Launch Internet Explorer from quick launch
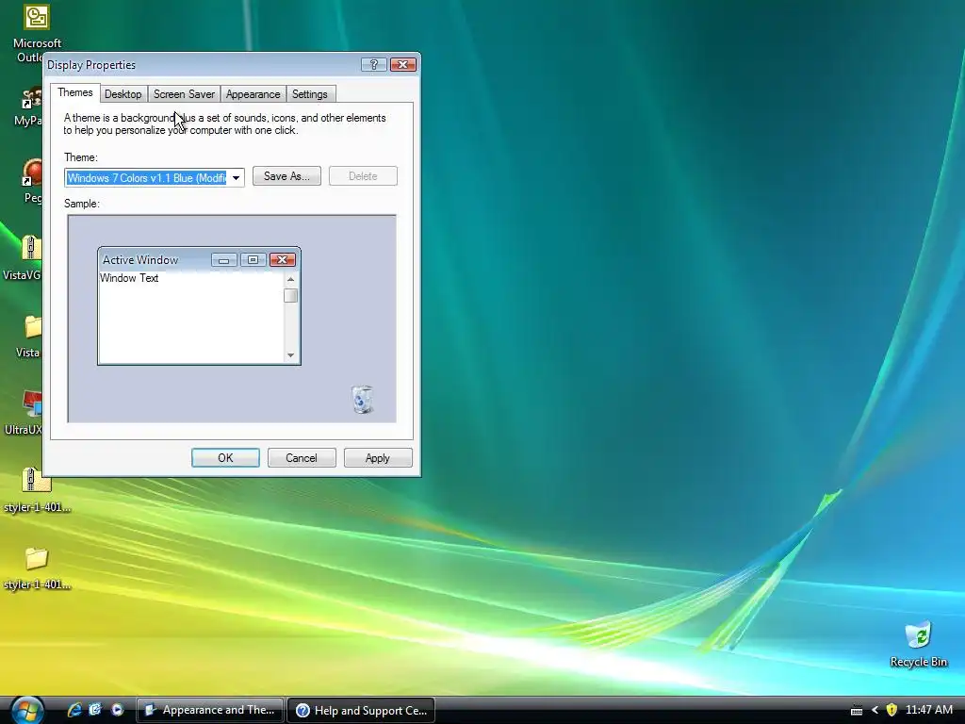 74,710
